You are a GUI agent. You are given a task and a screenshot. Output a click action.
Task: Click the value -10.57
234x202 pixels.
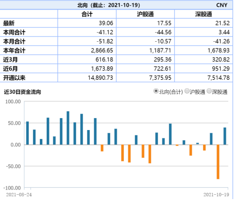click(163, 41)
